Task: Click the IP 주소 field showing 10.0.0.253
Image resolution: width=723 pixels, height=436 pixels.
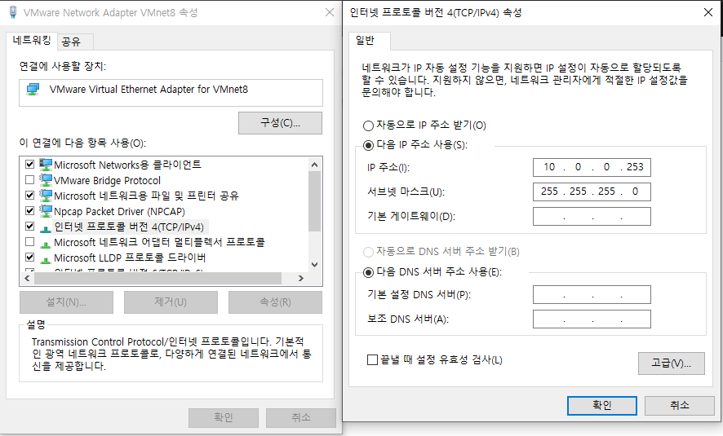Action: (592, 167)
